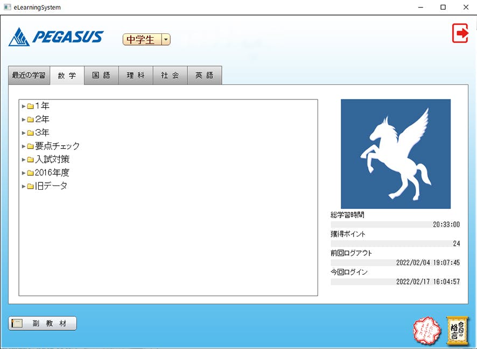Expand the 2年 tree node arrow

24,119
